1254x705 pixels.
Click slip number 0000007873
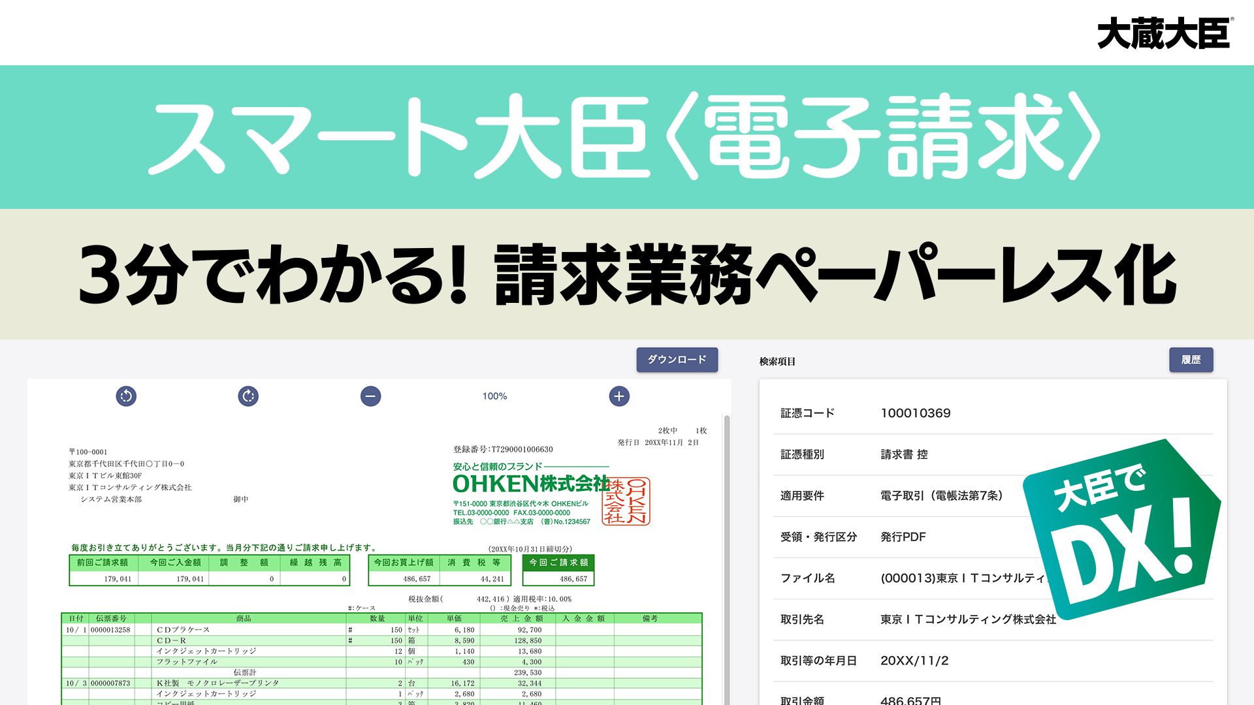pyautogui.click(x=110, y=683)
